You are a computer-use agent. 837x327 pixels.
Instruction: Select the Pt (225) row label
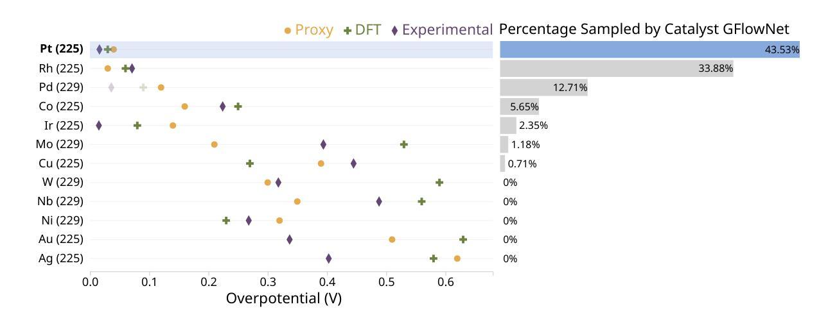(62, 49)
